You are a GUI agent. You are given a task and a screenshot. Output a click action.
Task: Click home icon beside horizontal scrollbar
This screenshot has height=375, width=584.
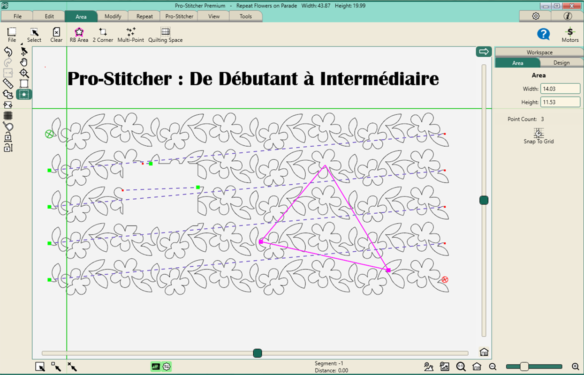[484, 352]
